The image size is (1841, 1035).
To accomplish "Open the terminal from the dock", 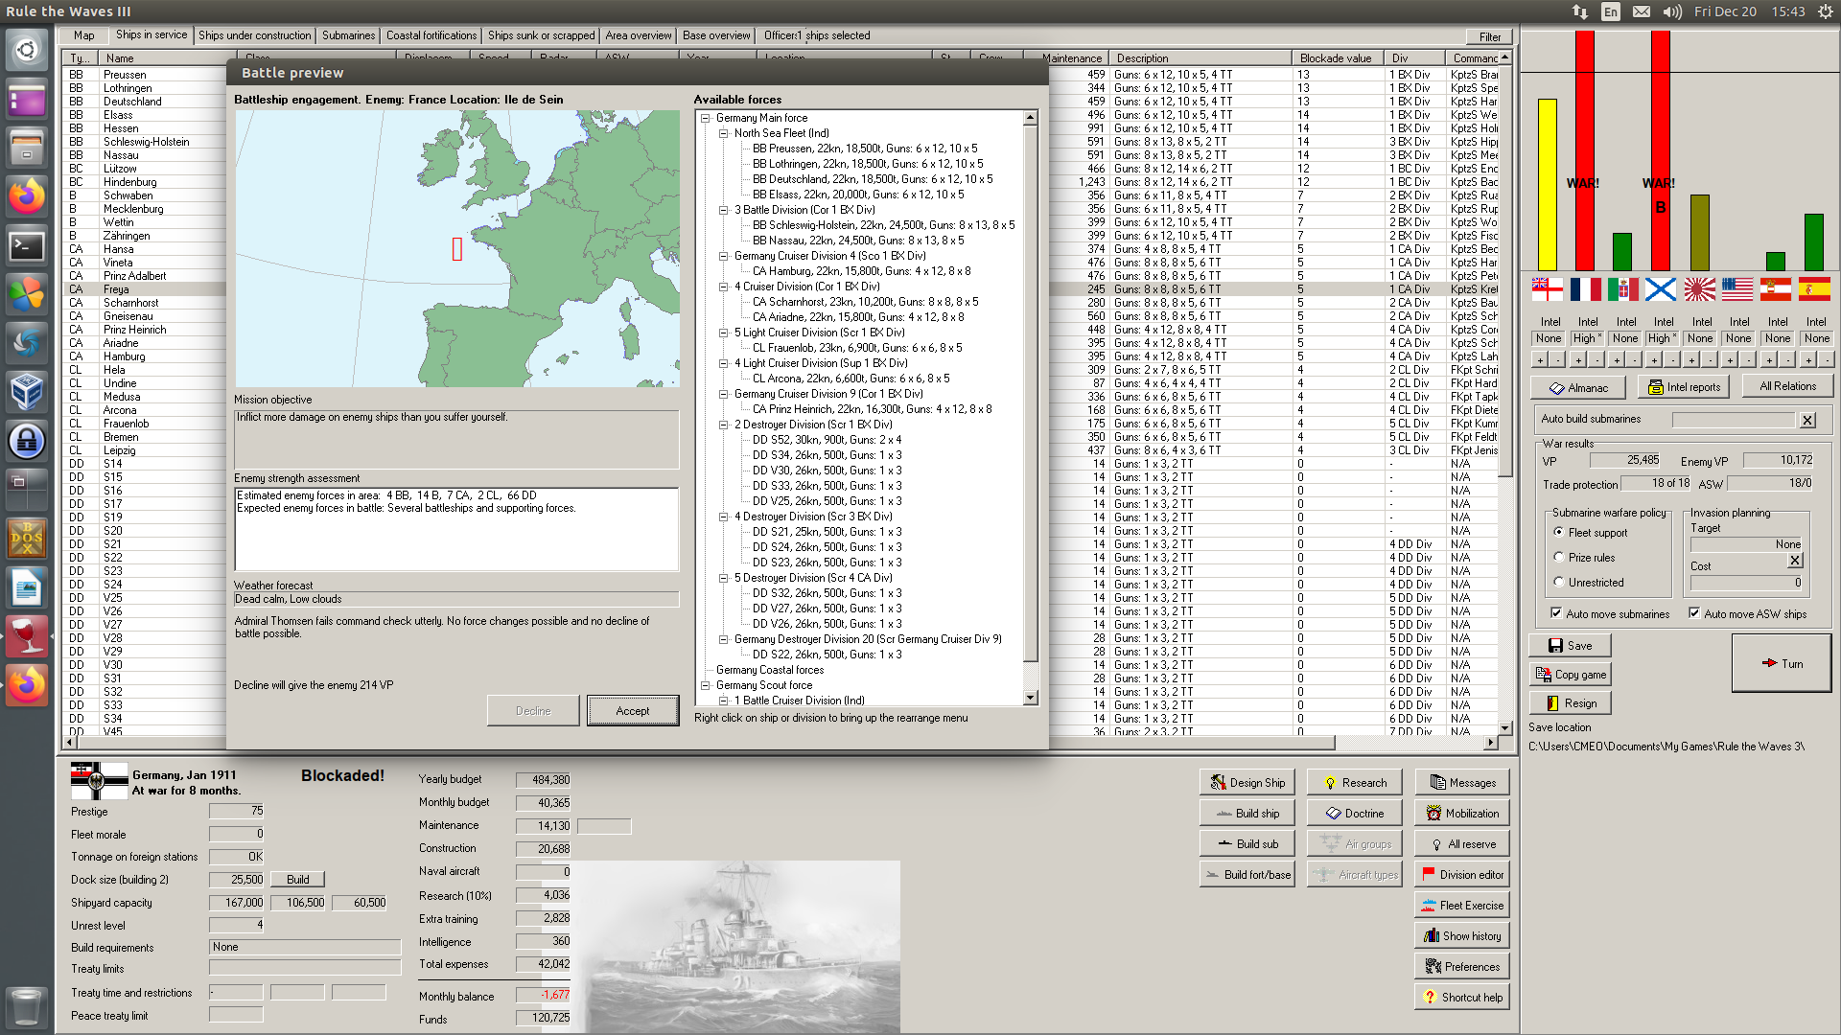I will [27, 246].
